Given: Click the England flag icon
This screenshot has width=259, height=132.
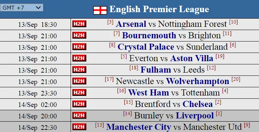Looking at the screenshot, I should click(x=100, y=10).
